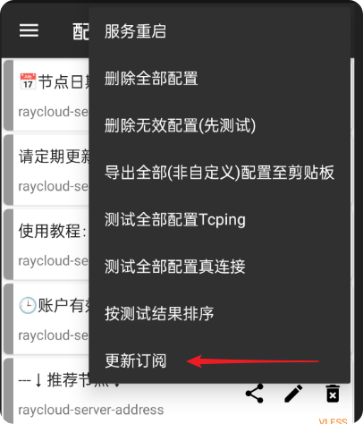Tap the trash delete icon
Image resolution: width=363 pixels, height=424 pixels.
coord(333,394)
